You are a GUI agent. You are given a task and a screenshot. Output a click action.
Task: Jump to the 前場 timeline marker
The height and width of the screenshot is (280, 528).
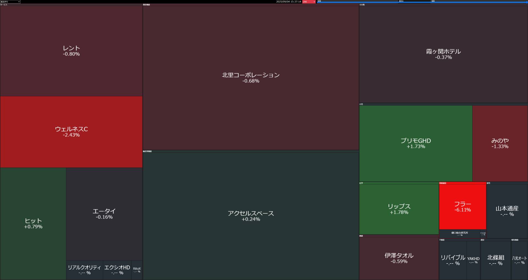(x=319, y=1)
